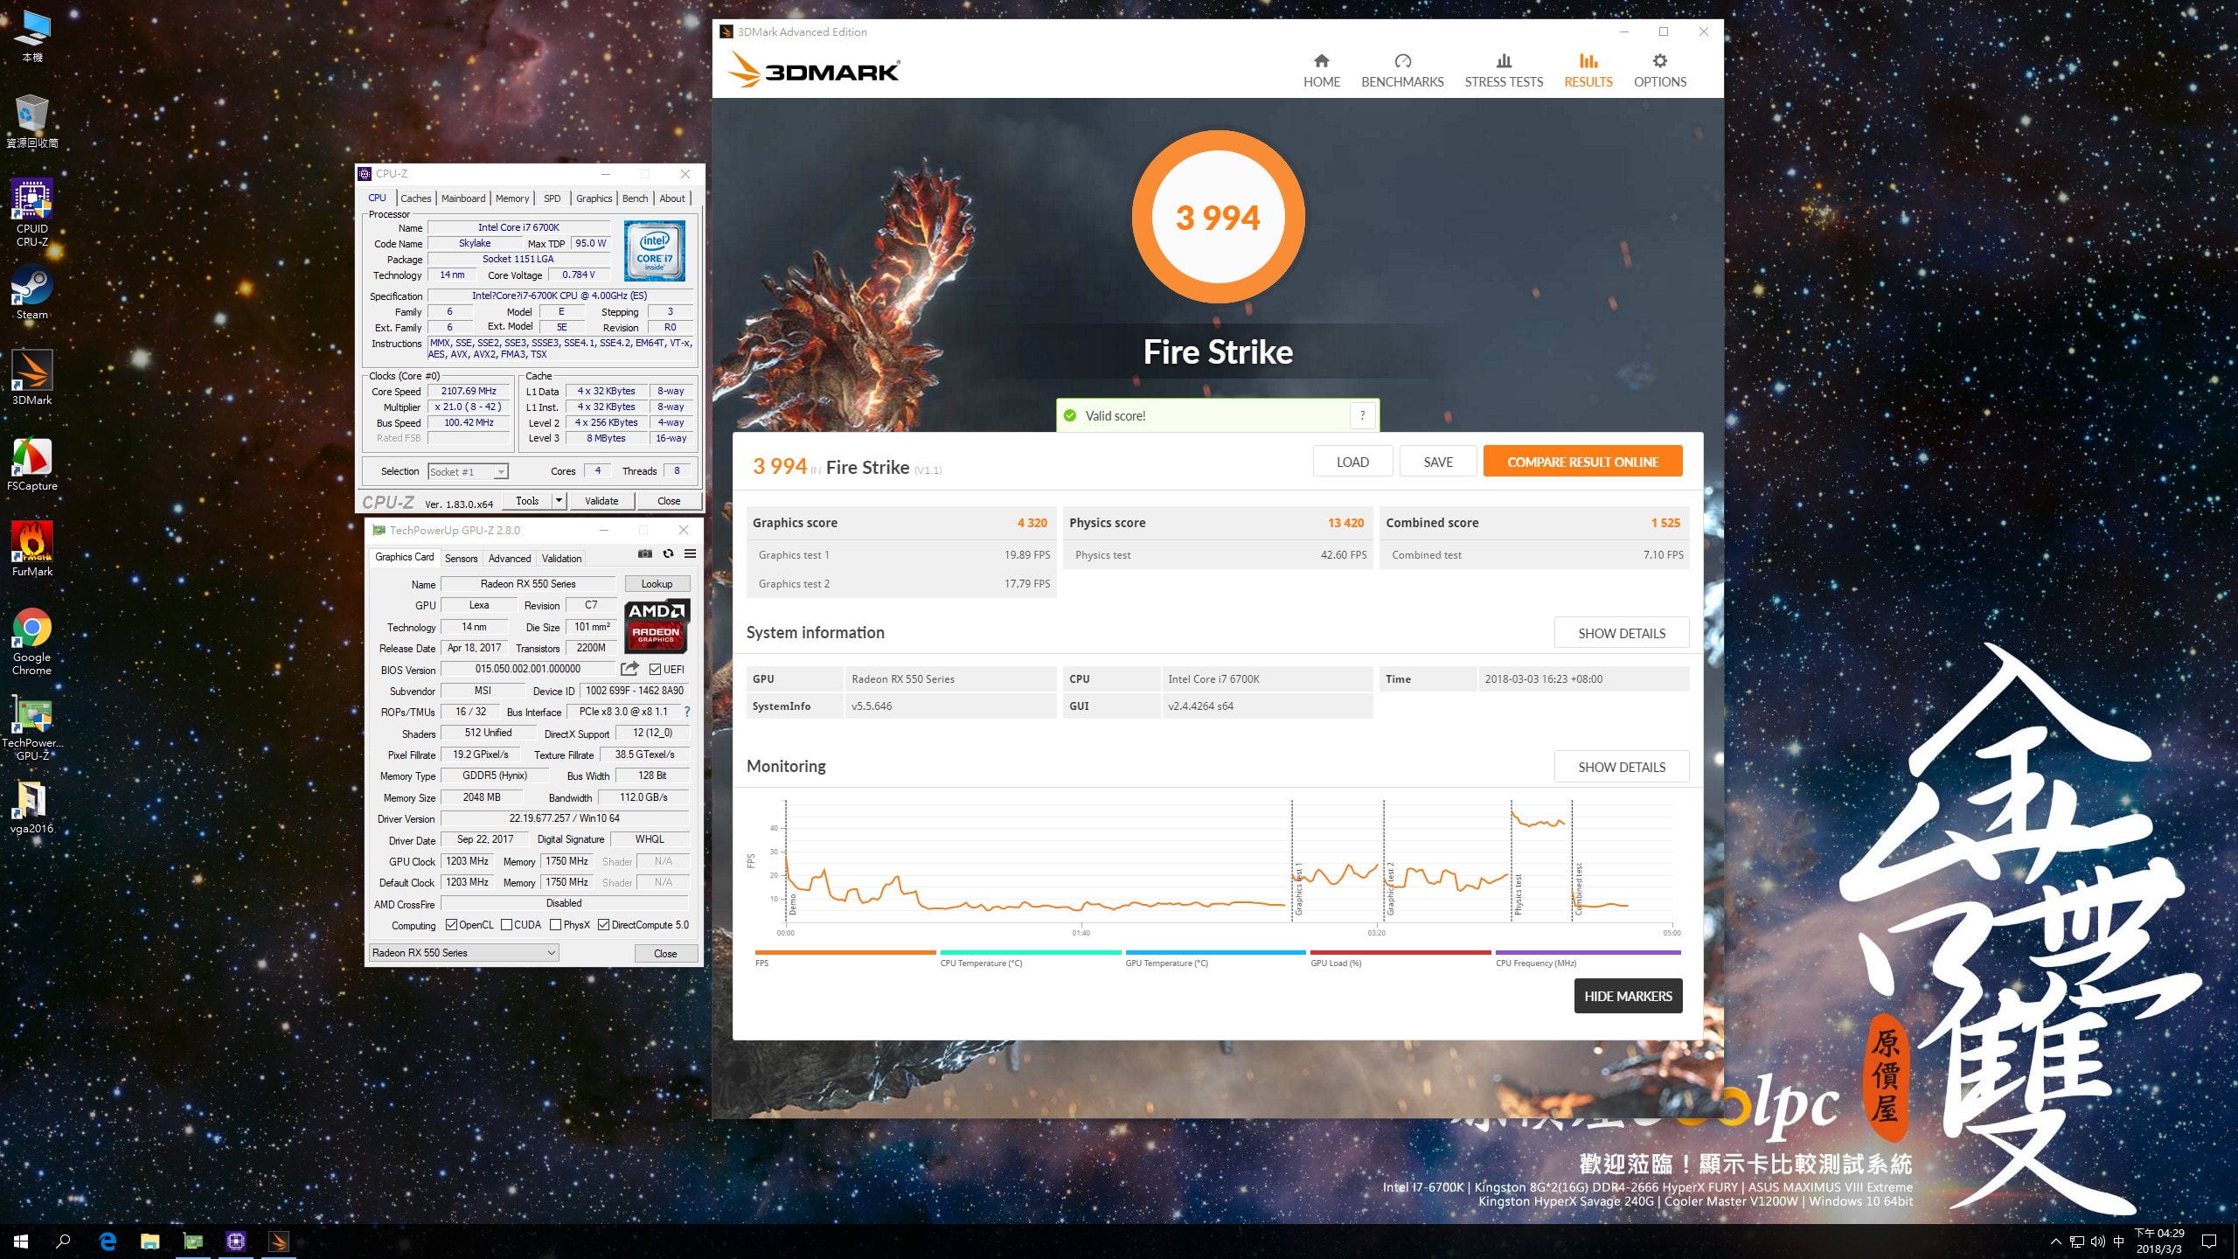Viewport: 2238px width, 1259px height.
Task: Click the Bus Interface question mark in GPU-Z
Action: [x=687, y=712]
